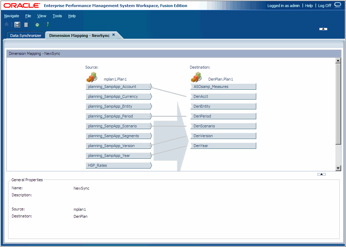Screen dimensions: 346x247
Task: Select destination dimension DenVersion
Action: [223, 136]
